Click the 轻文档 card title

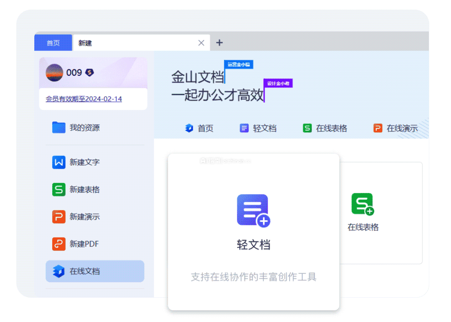(253, 245)
